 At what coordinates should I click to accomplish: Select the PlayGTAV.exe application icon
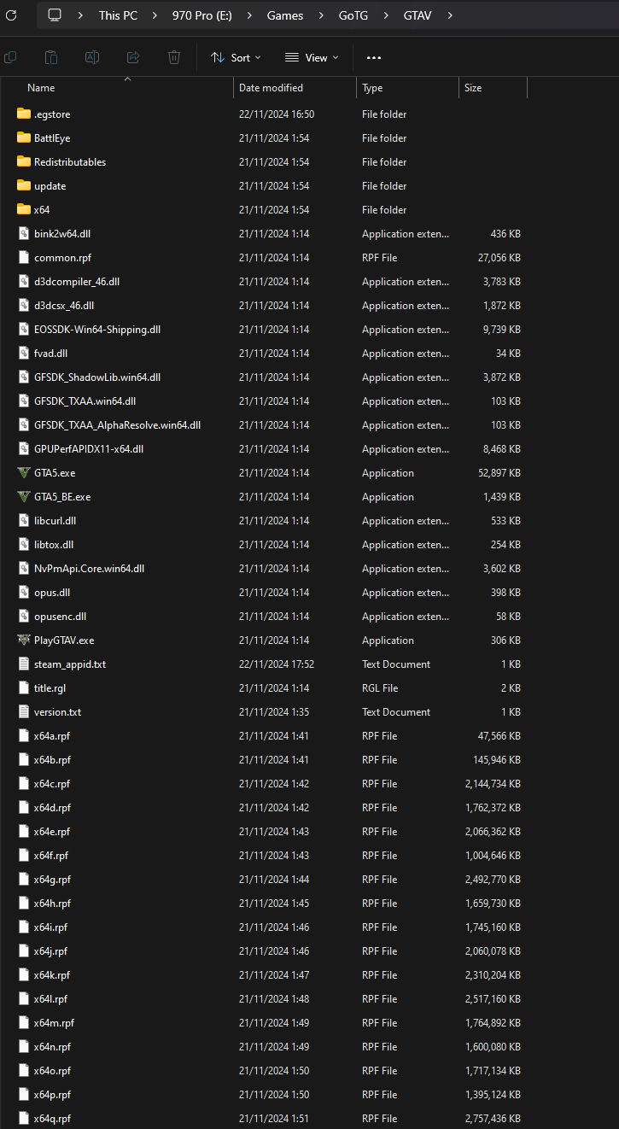23,641
